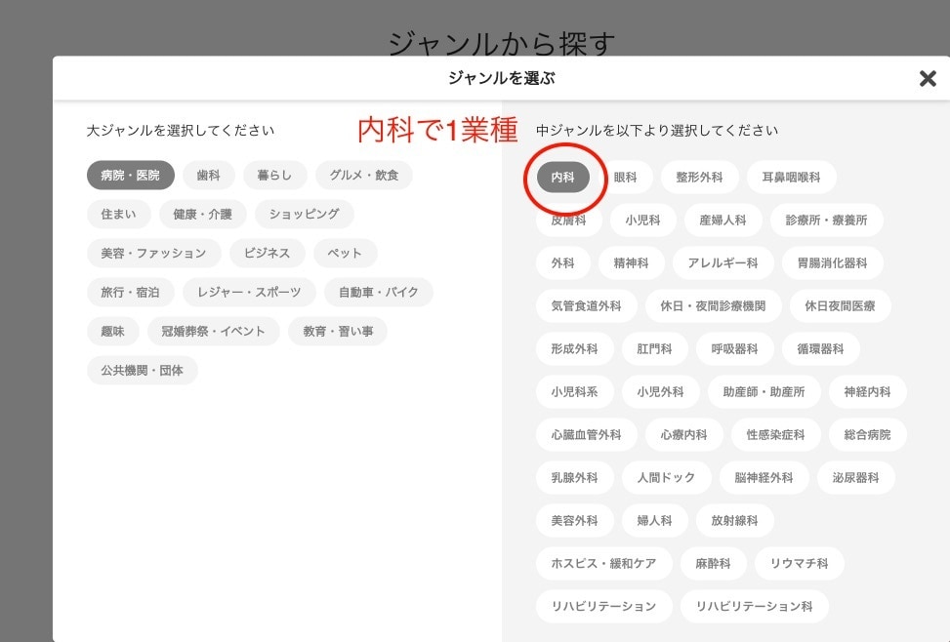Select the 自動車・バイク genre
The width and height of the screenshot is (950, 642).
[379, 292]
